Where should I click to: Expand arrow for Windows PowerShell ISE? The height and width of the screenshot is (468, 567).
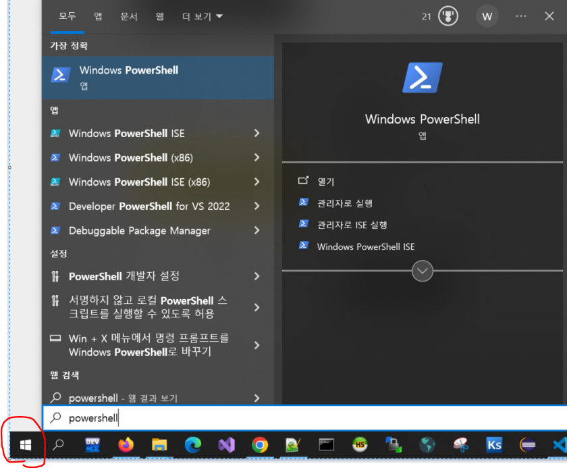coord(256,133)
